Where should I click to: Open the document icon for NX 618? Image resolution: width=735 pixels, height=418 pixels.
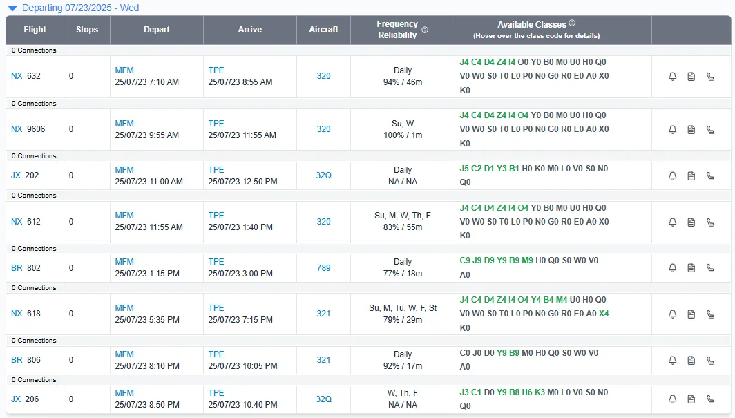coord(691,314)
